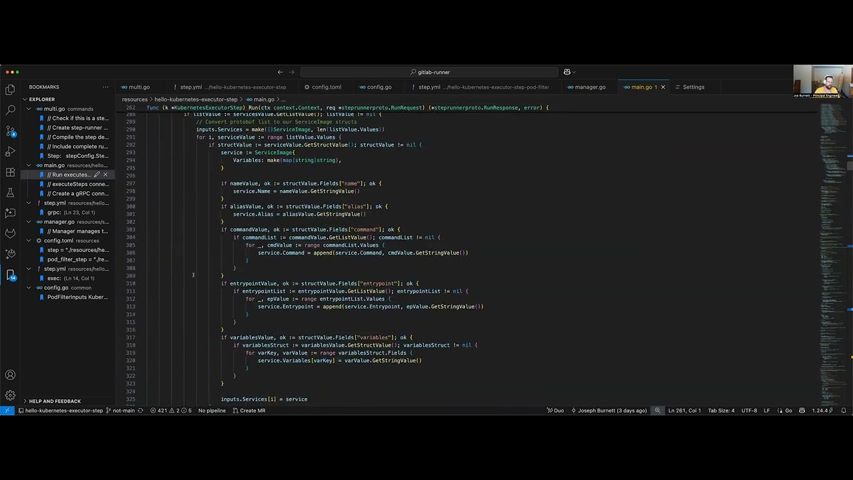Click 'main.go' in the breadcrumb
Screen dimensions: 853x480
[x=264, y=99]
